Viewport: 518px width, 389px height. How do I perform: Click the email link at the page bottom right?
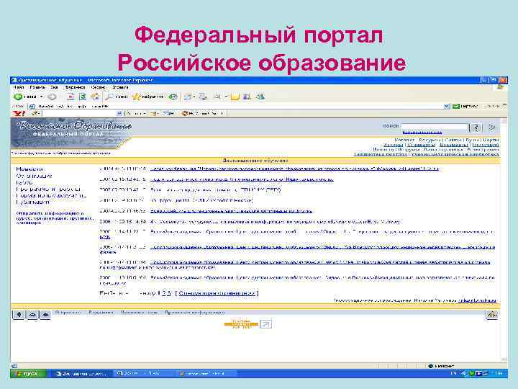pos(477,300)
